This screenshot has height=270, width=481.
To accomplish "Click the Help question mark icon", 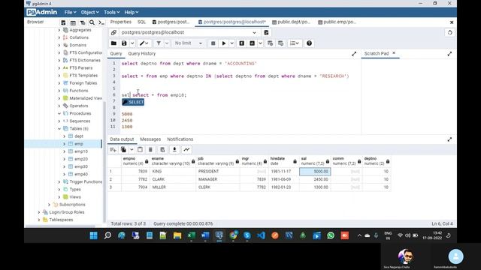I will click(309, 43).
